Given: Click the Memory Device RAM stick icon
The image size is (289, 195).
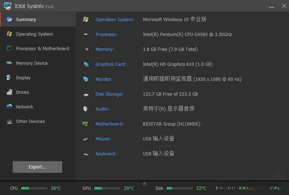Looking at the screenshot, I should 9,63.
